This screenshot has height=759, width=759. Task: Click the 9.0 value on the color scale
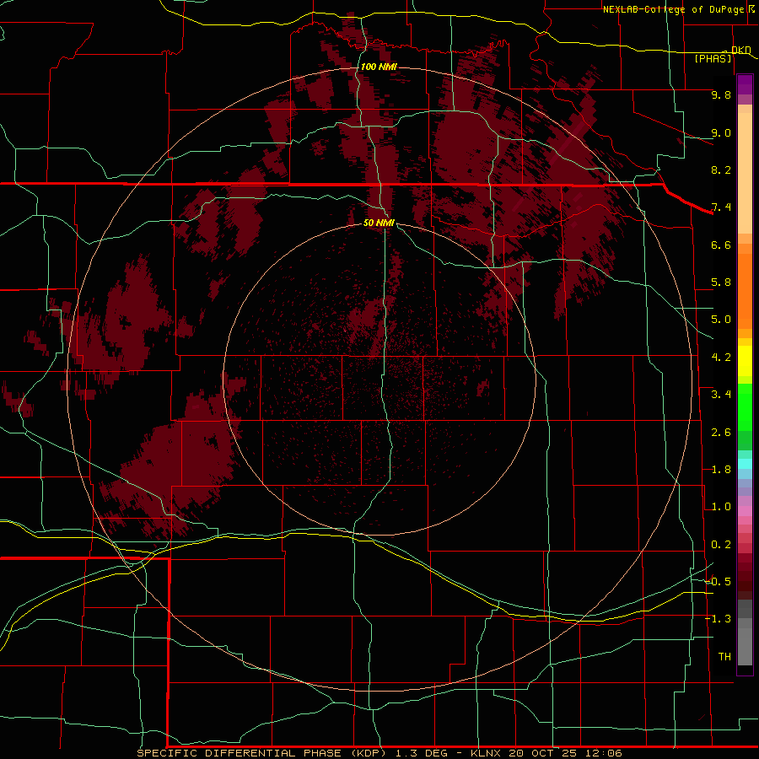tap(721, 132)
